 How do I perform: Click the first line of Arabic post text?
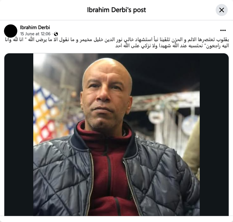coord(117,40)
